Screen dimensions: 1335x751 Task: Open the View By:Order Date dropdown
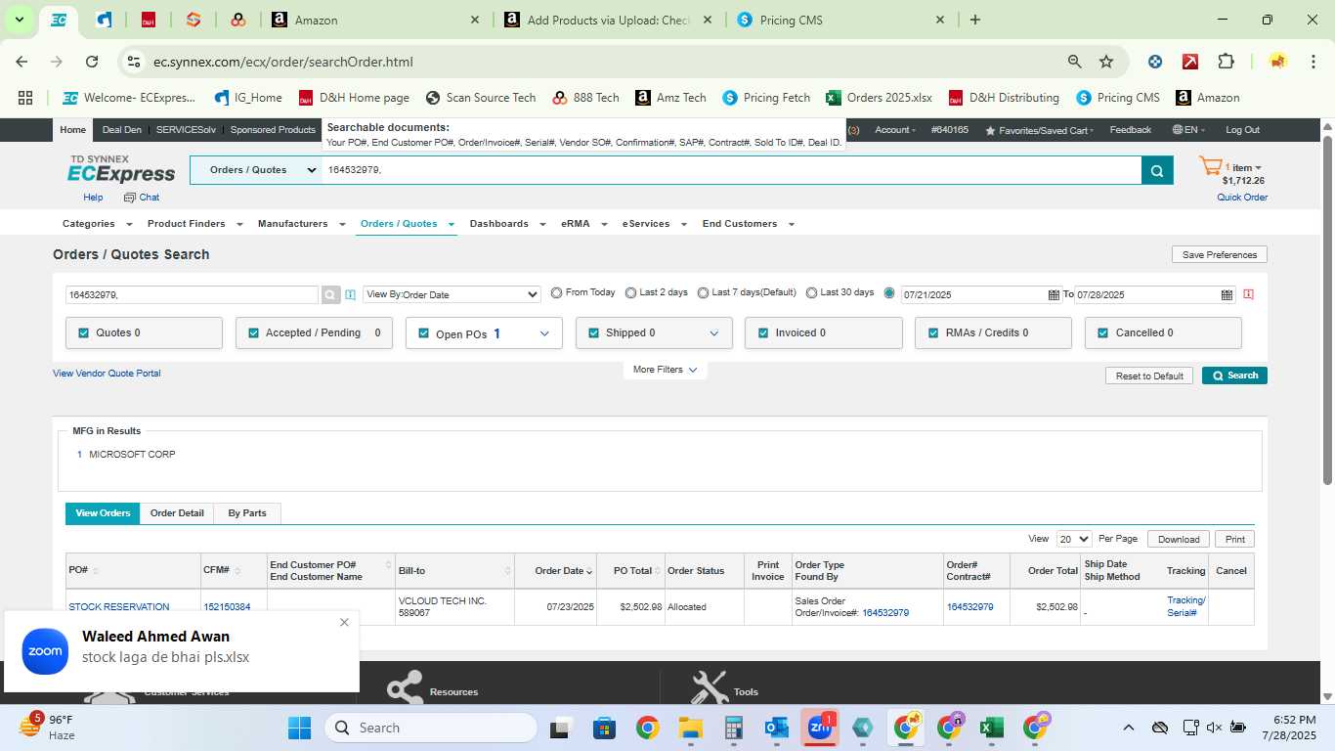click(x=452, y=294)
